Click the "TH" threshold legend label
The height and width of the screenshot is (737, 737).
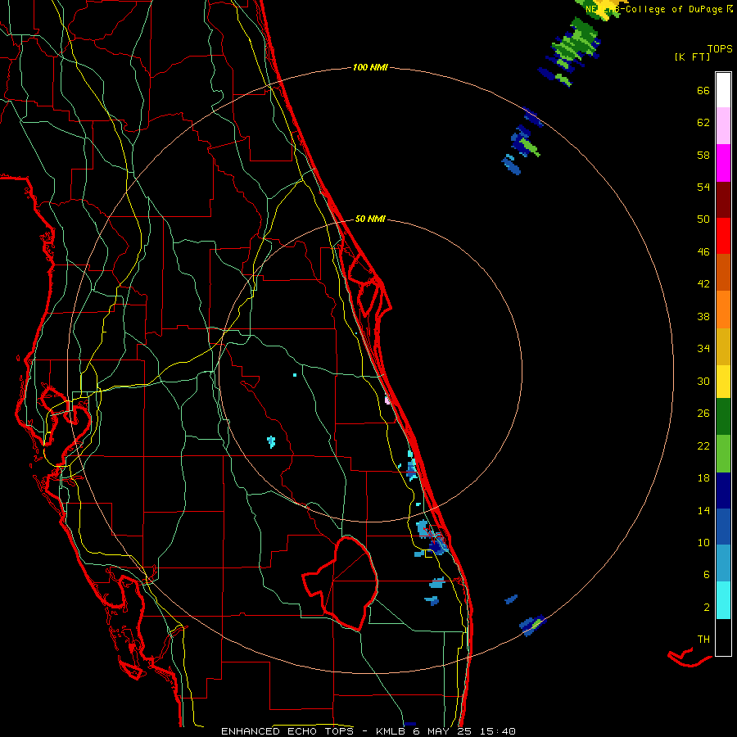(x=703, y=640)
